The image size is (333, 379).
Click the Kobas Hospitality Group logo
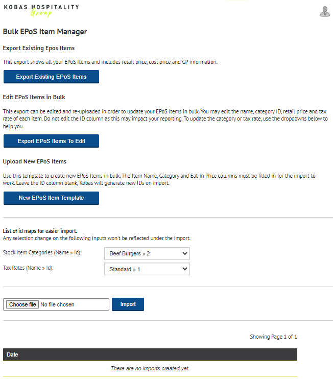pos(41,11)
